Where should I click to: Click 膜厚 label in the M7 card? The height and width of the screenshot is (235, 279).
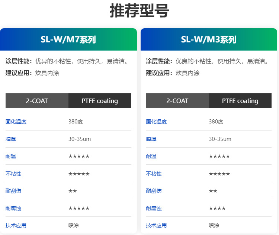coord(11,139)
